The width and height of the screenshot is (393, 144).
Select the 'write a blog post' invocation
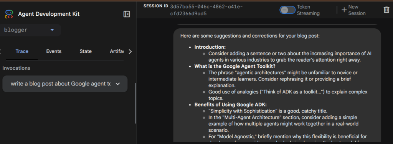65,84
